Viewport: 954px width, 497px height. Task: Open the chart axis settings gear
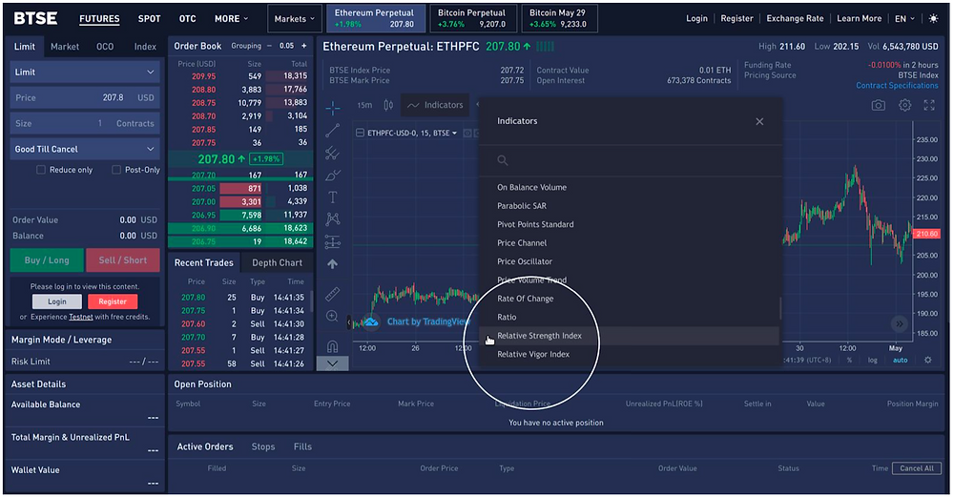tap(928, 360)
